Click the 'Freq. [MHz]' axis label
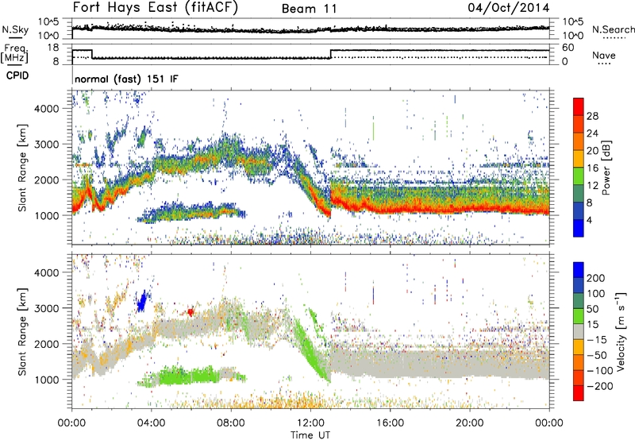The width and height of the screenshot is (635, 440). pyautogui.click(x=14, y=54)
